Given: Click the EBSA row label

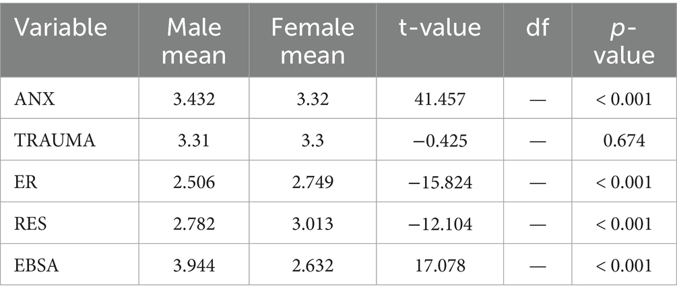Looking at the screenshot, I should coord(36,265).
